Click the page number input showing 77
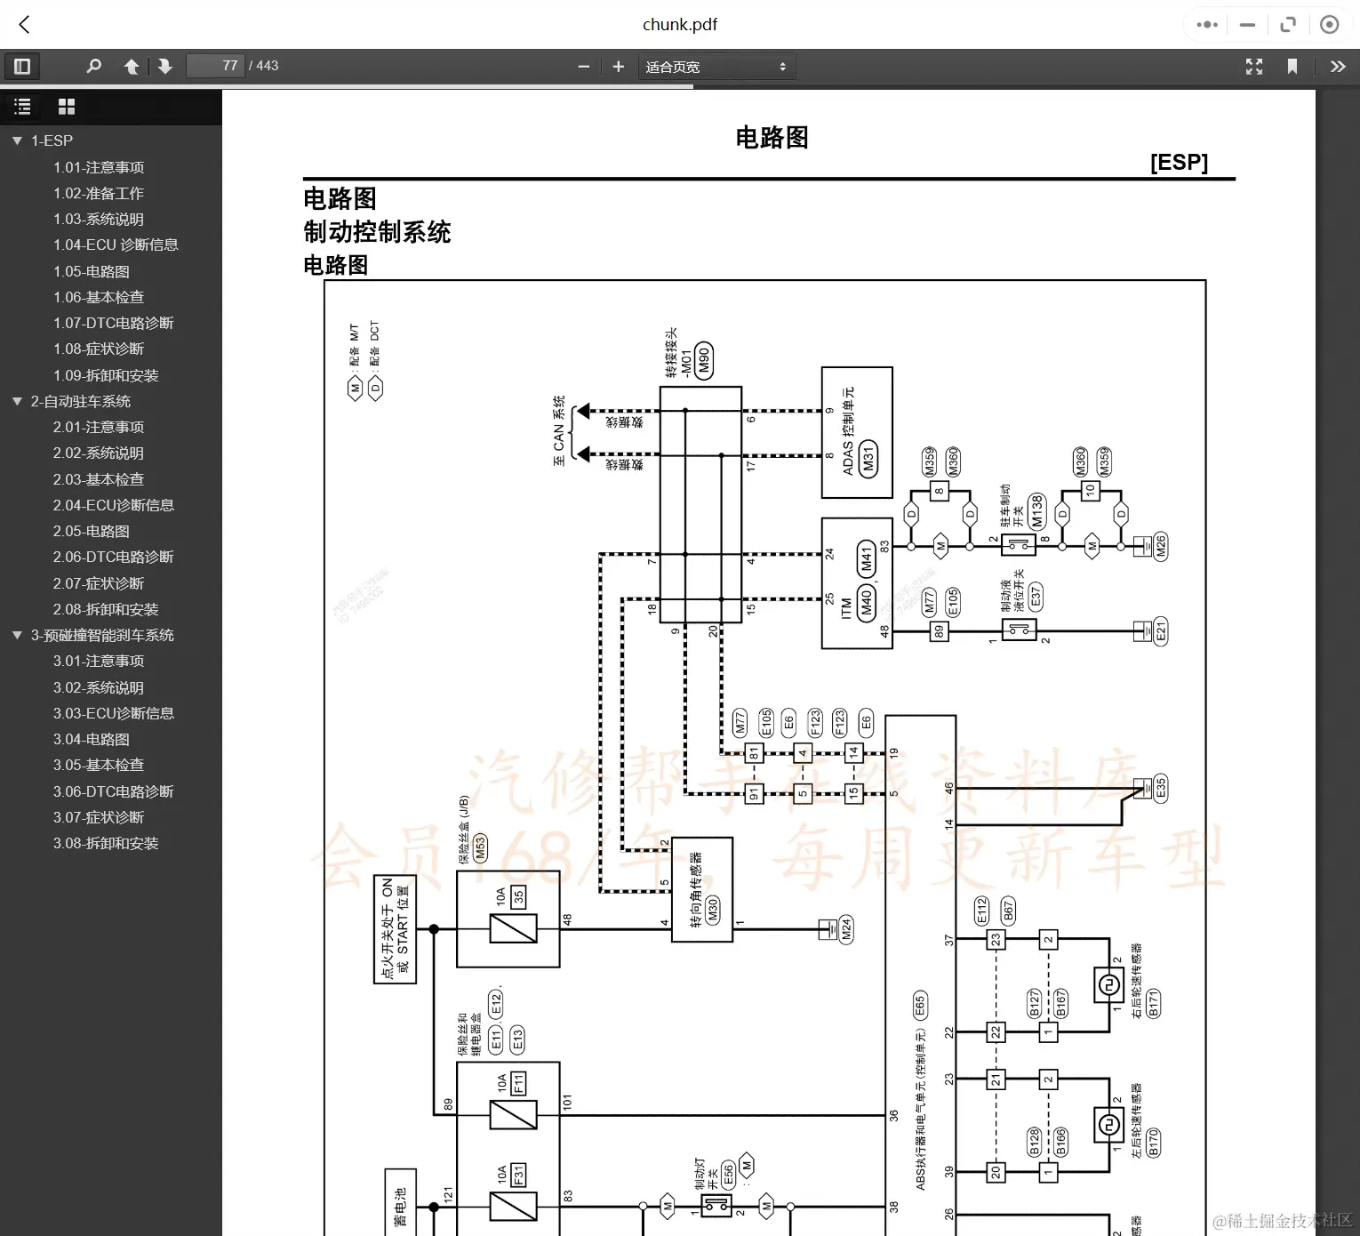 pos(215,65)
